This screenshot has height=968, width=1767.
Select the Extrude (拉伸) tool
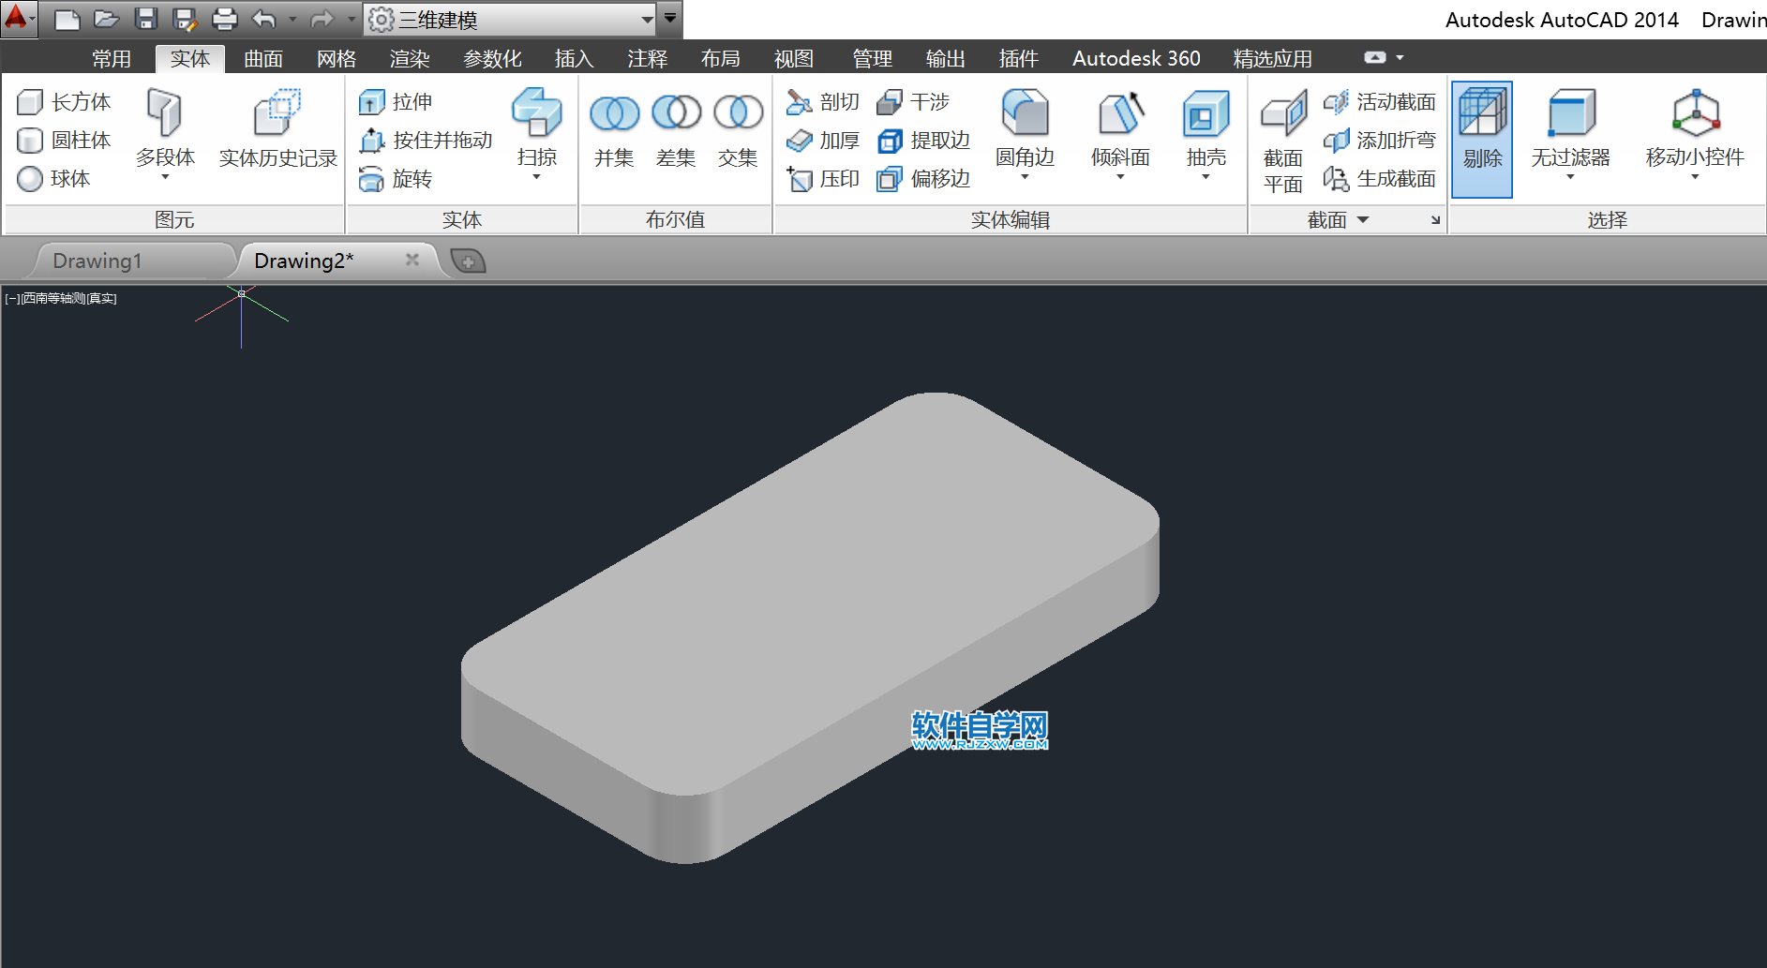coord(396,101)
